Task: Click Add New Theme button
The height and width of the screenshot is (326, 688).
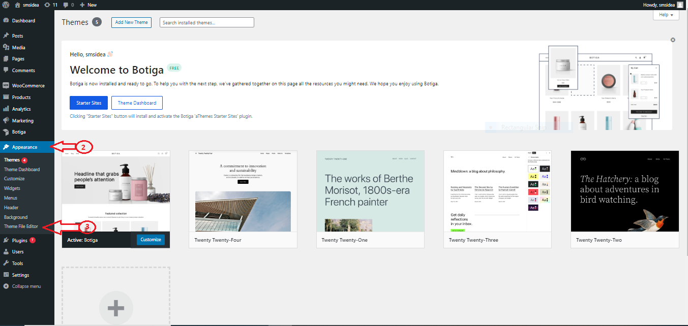Action: [131, 22]
